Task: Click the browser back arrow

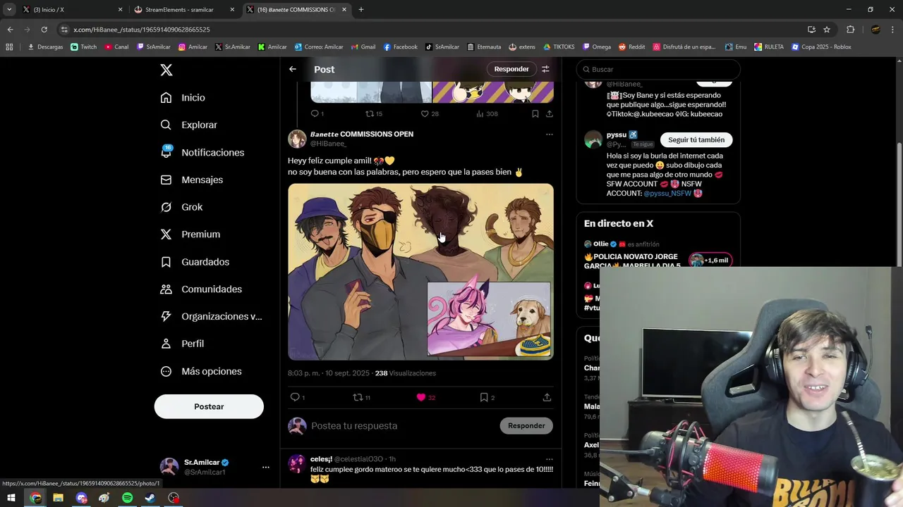Action: click(10, 30)
